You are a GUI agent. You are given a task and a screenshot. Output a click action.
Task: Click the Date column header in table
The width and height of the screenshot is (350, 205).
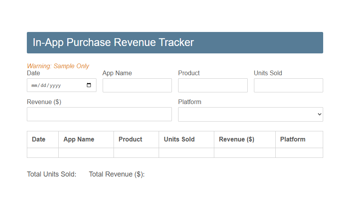point(38,139)
